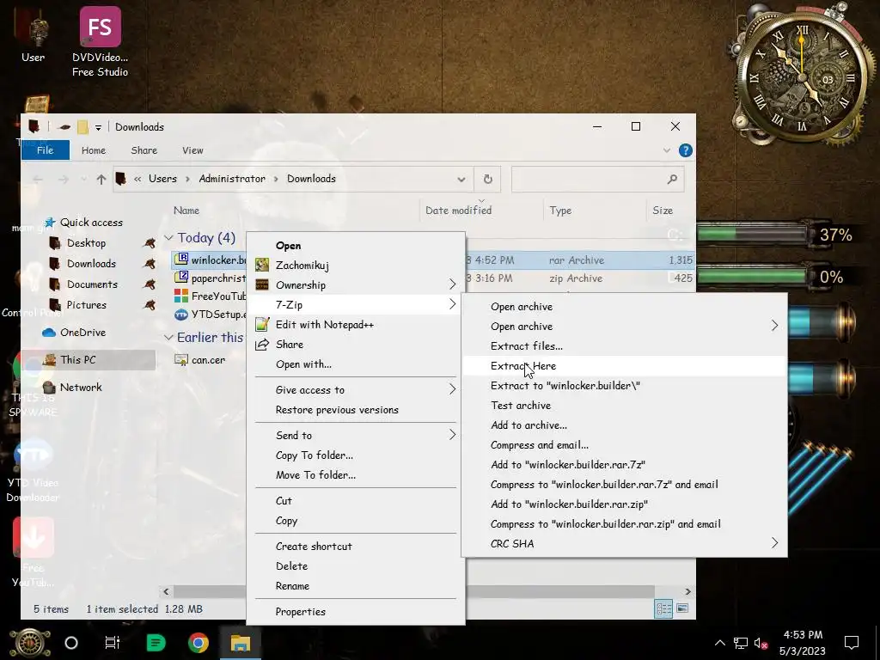
Task: Open the YTD Video Downloader desktop icon
Action: tap(33, 470)
